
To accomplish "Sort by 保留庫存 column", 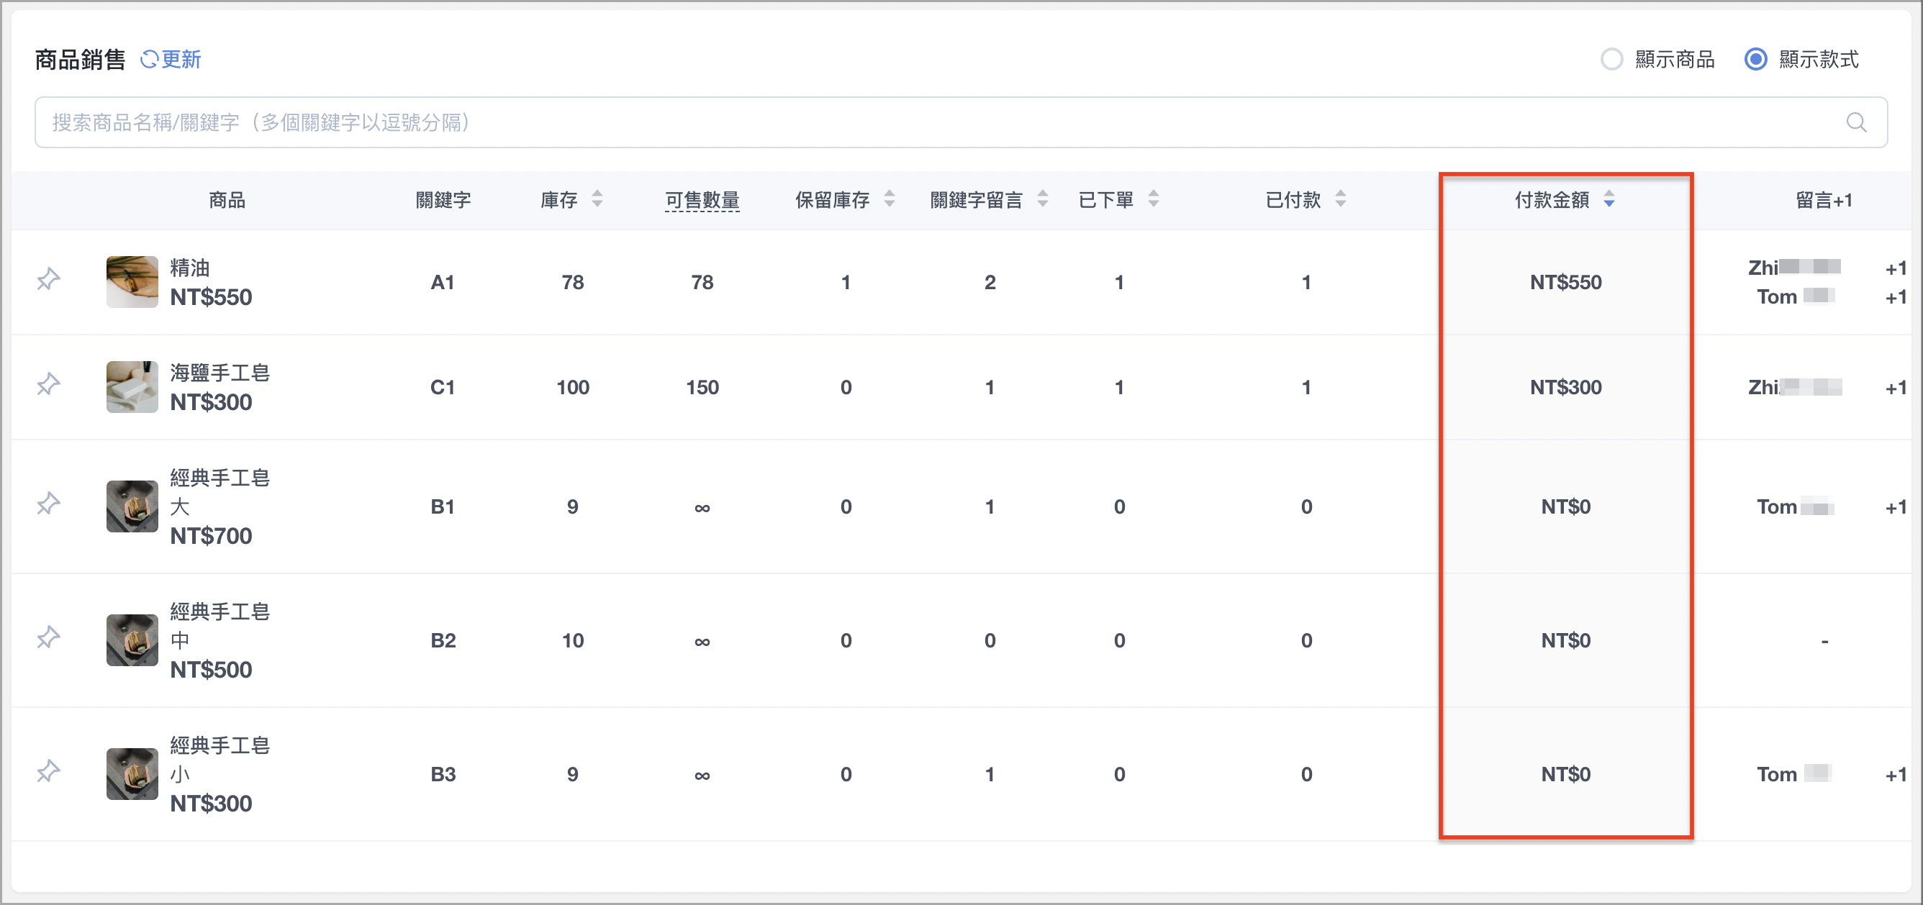I will 889,199.
